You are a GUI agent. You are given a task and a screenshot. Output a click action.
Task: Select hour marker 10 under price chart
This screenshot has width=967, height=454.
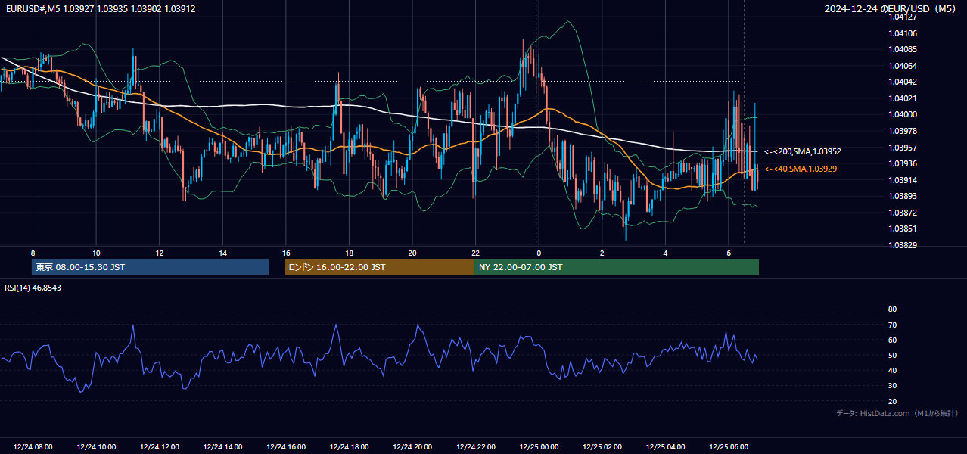pos(96,253)
